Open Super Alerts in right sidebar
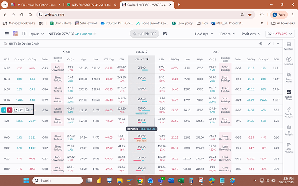The width and height of the screenshot is (298, 186). click(288, 77)
